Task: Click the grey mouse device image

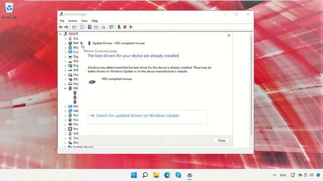Action: pyautogui.click(x=92, y=81)
